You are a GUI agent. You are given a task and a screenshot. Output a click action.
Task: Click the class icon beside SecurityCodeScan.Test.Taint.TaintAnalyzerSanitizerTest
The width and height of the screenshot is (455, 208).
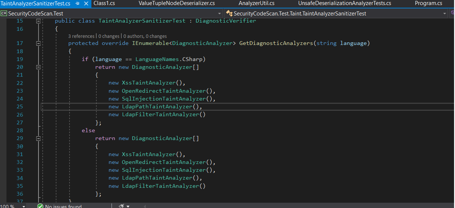[x=229, y=13]
